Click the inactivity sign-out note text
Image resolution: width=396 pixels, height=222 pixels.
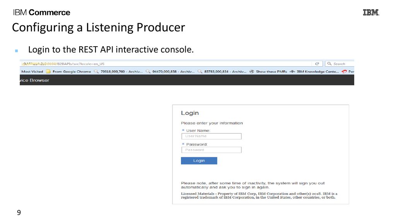pyautogui.click(x=253, y=185)
